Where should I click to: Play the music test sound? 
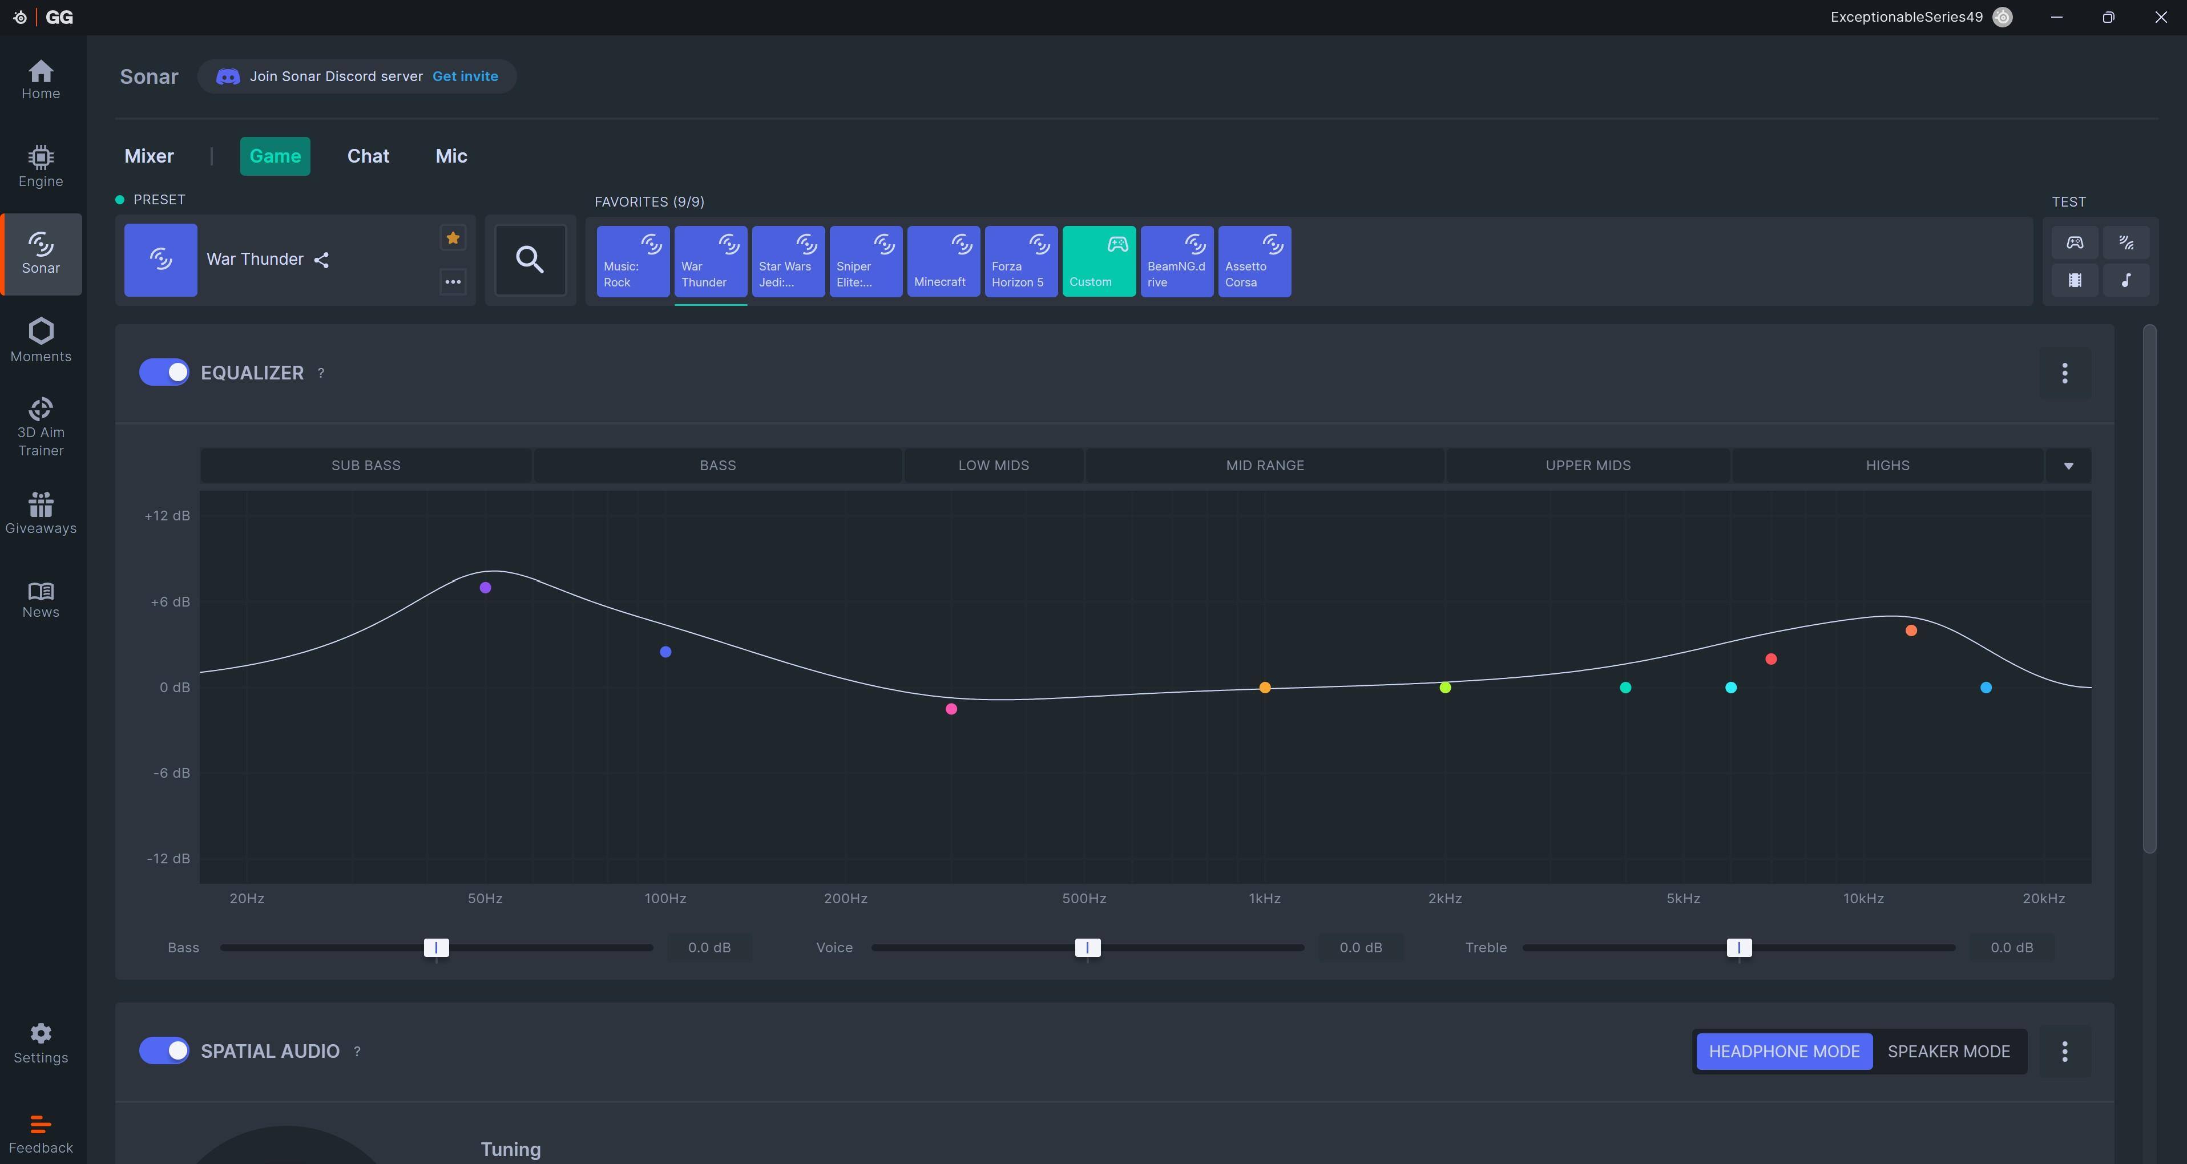pyautogui.click(x=2126, y=280)
